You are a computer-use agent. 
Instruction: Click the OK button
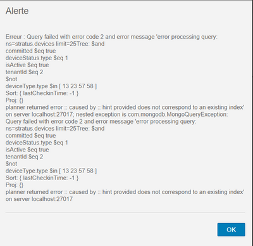pyautogui.click(x=231, y=230)
